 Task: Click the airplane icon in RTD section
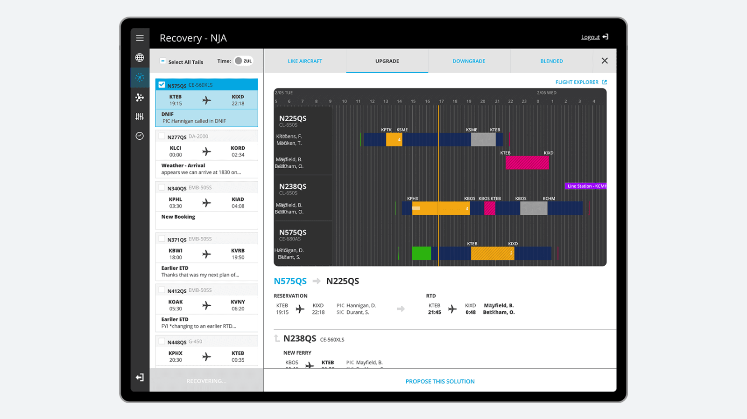452,309
